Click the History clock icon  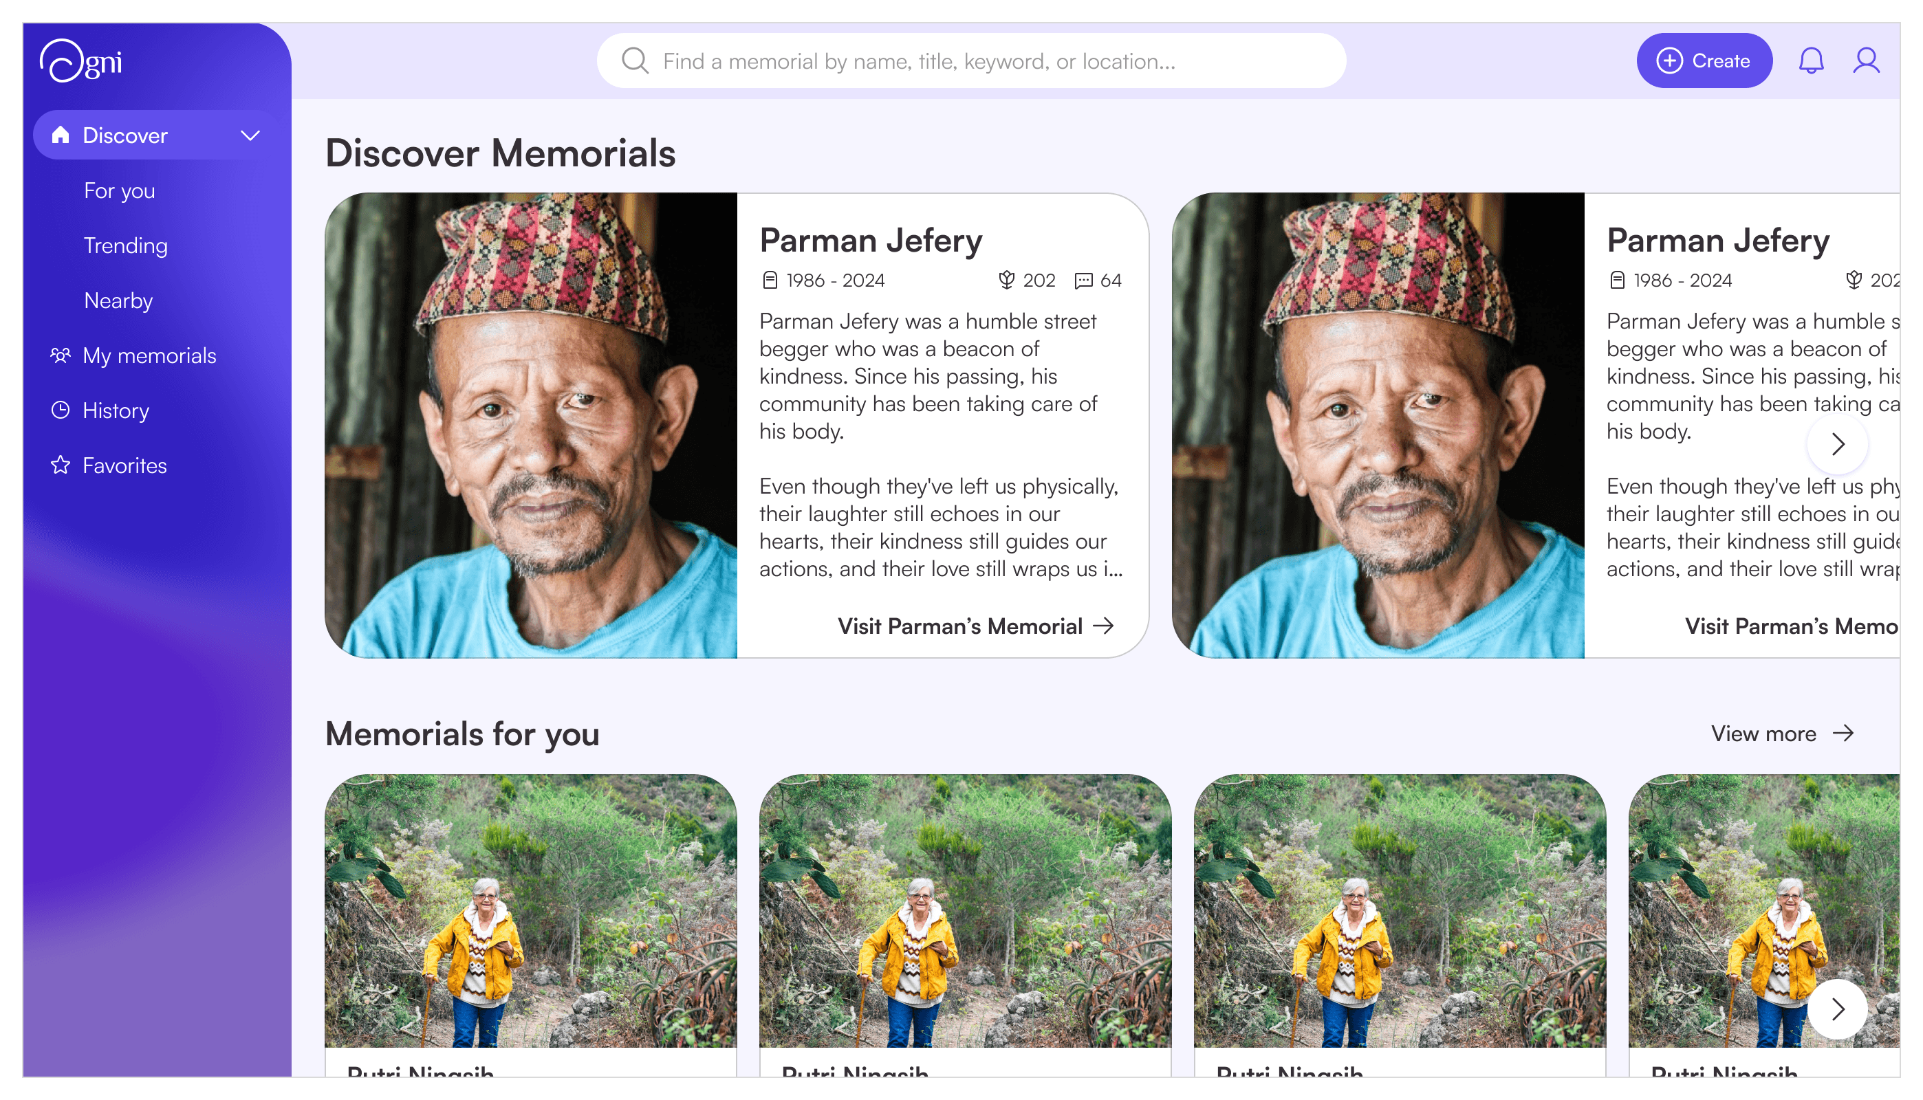(61, 410)
